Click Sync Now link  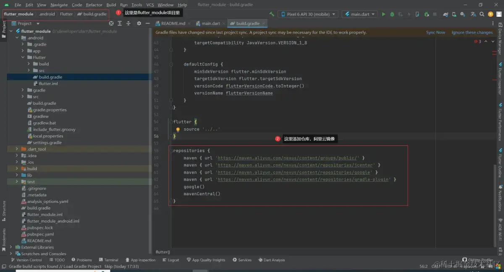pos(436,32)
